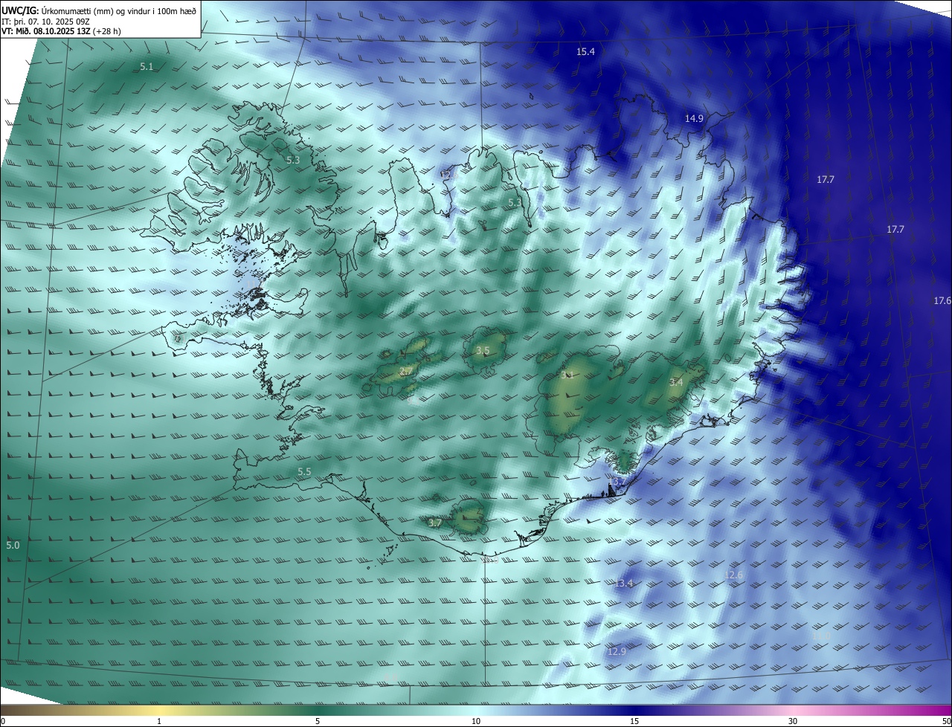The height and width of the screenshot is (727, 952).
Task: Click the '30' tick on the color scale
Action: click(793, 721)
